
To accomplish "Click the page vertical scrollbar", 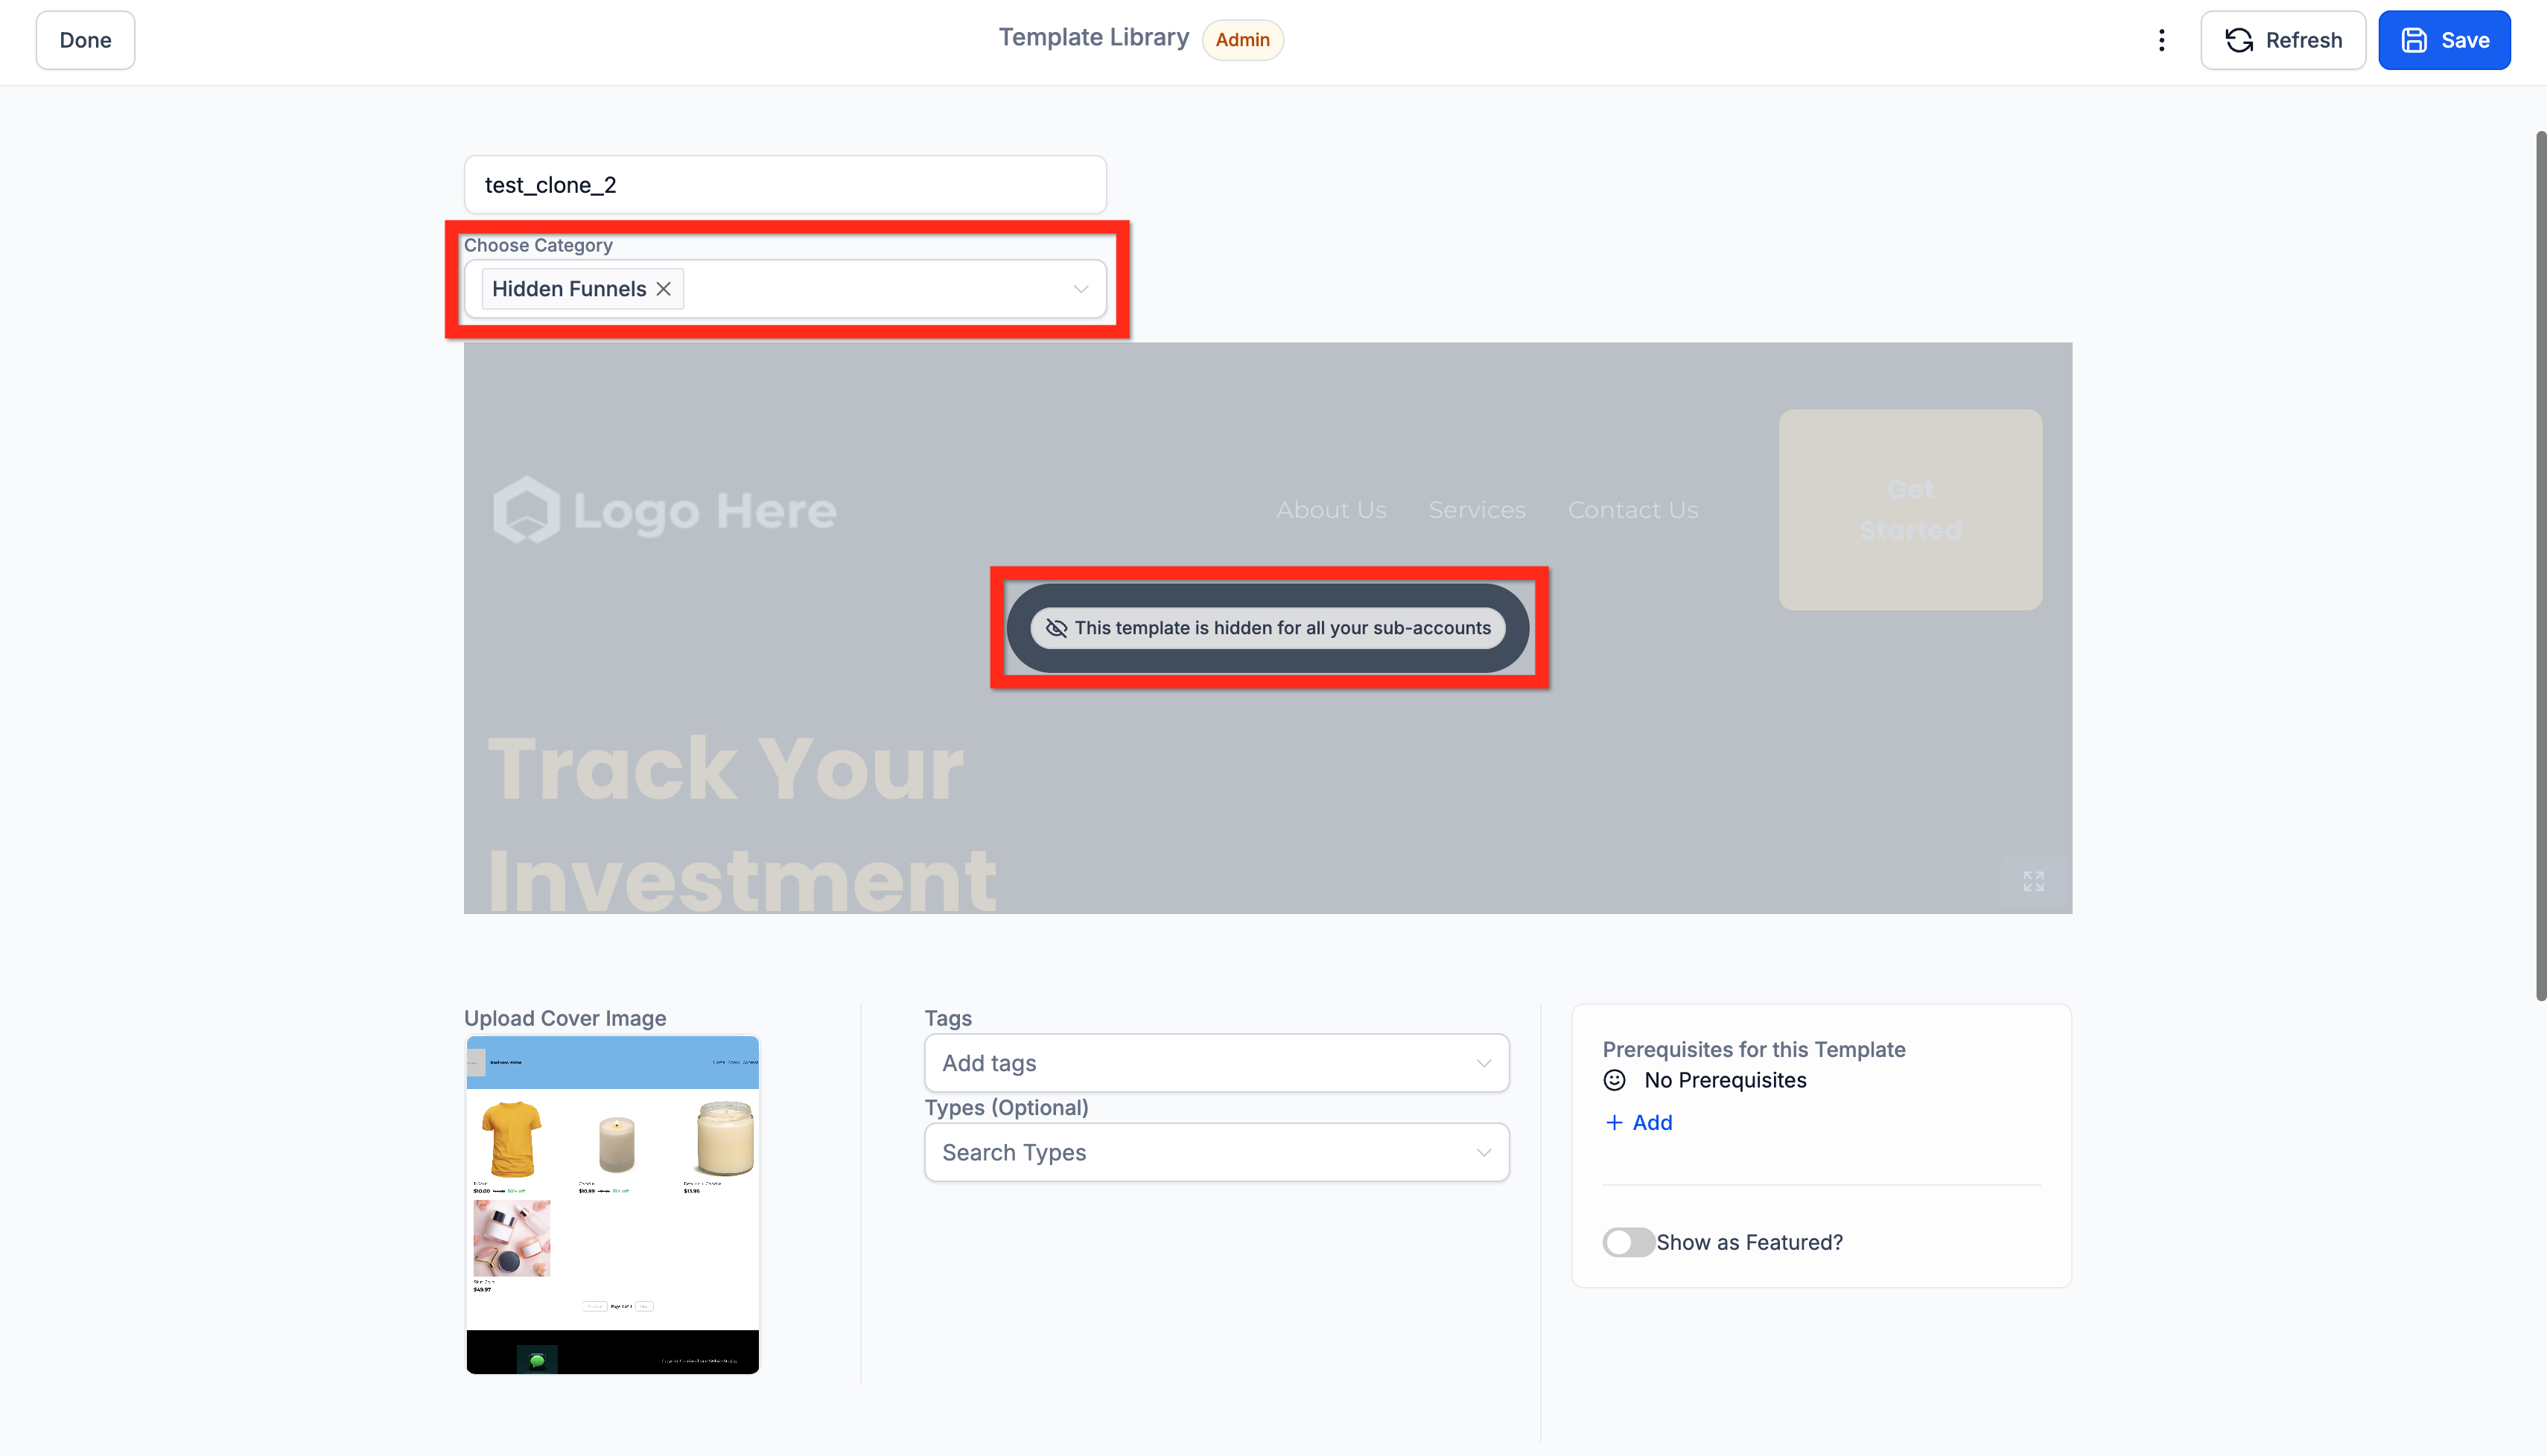I will coord(2539,565).
